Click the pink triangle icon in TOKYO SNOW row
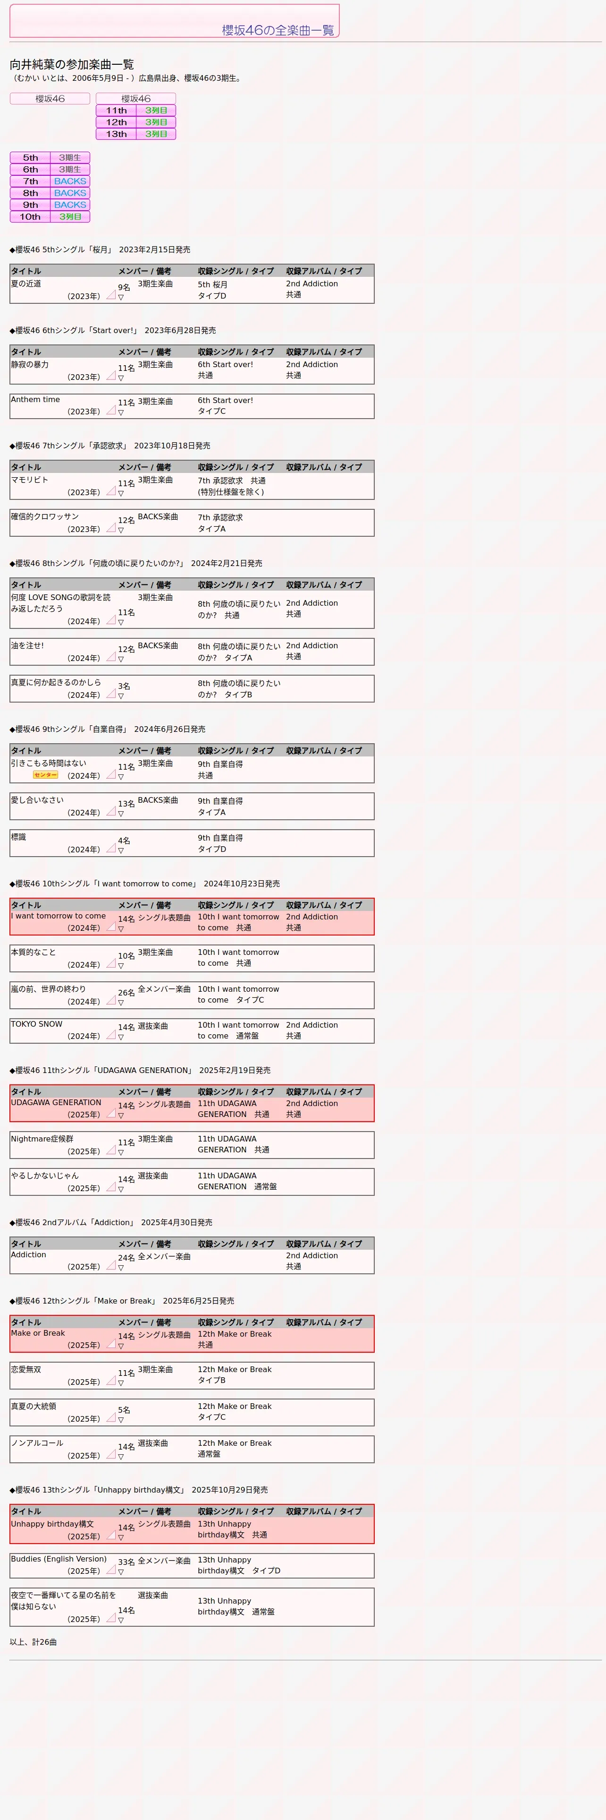 tap(111, 1035)
